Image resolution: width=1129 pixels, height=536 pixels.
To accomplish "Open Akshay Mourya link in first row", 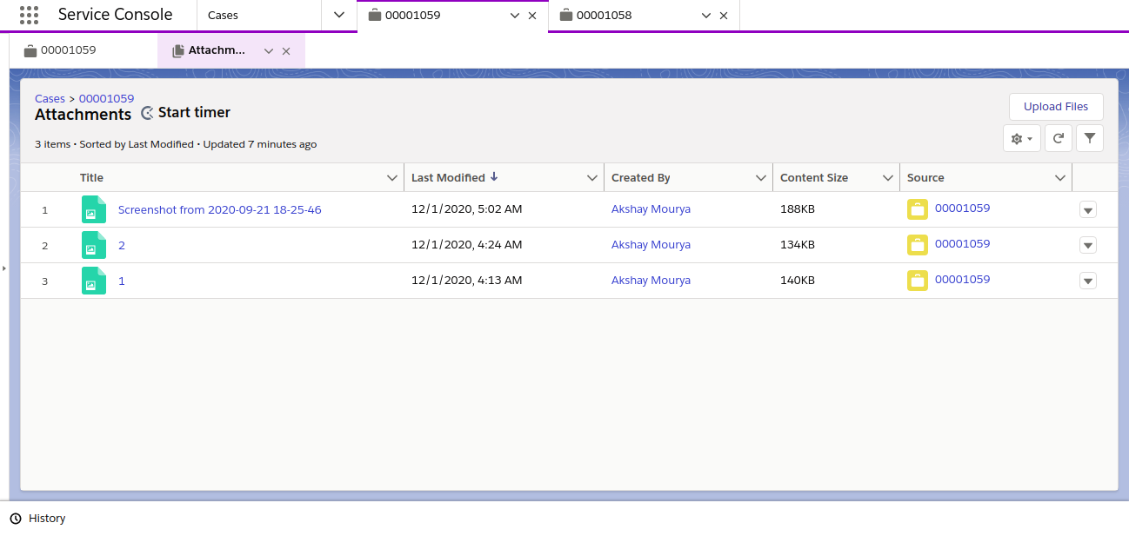I will (x=651, y=209).
